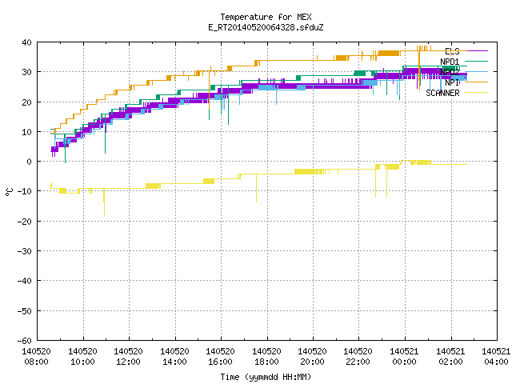The width and height of the screenshot is (512, 384).
Task: Click the y-axis label -30
Action: 25,251
